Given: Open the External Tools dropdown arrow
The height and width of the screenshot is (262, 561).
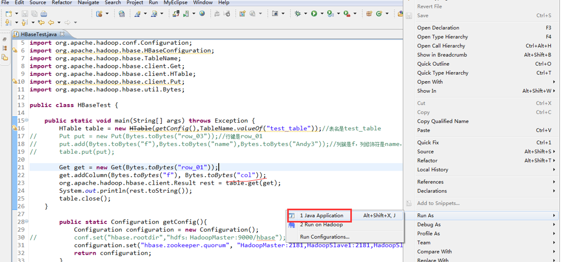Looking at the screenshot, I should (355, 13).
